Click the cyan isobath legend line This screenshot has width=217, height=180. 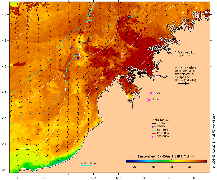[86, 165]
